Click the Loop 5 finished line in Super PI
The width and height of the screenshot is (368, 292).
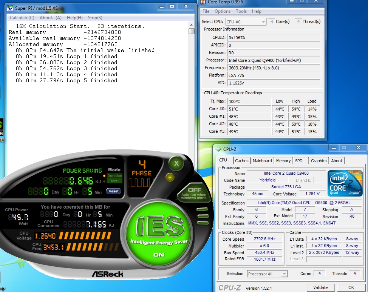pos(66,81)
